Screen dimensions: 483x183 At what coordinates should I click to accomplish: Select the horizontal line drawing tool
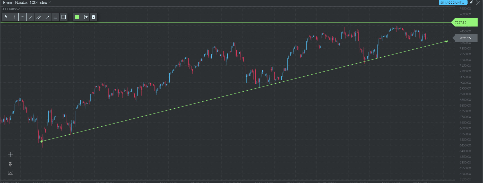click(x=22, y=17)
